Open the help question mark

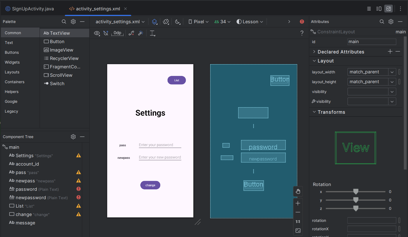click(302, 33)
